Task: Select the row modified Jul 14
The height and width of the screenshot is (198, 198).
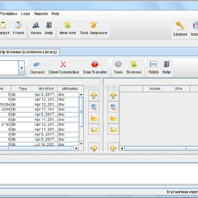Action: pos(40,144)
